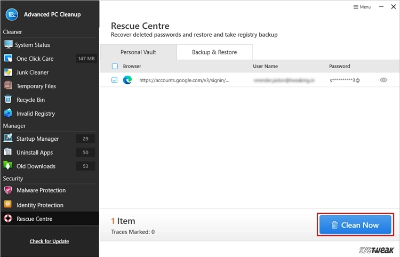This screenshot has height=257, width=400.
Task: Select Old Downloads label
Action: [x=36, y=166]
